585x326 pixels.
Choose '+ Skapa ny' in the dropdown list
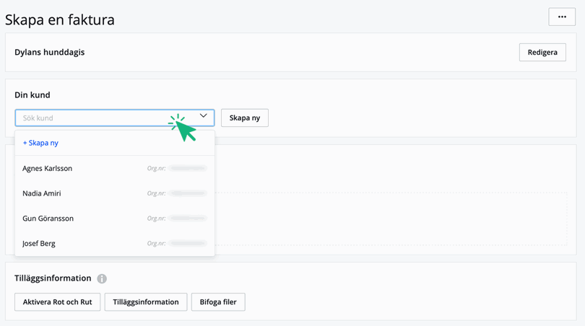coord(40,143)
